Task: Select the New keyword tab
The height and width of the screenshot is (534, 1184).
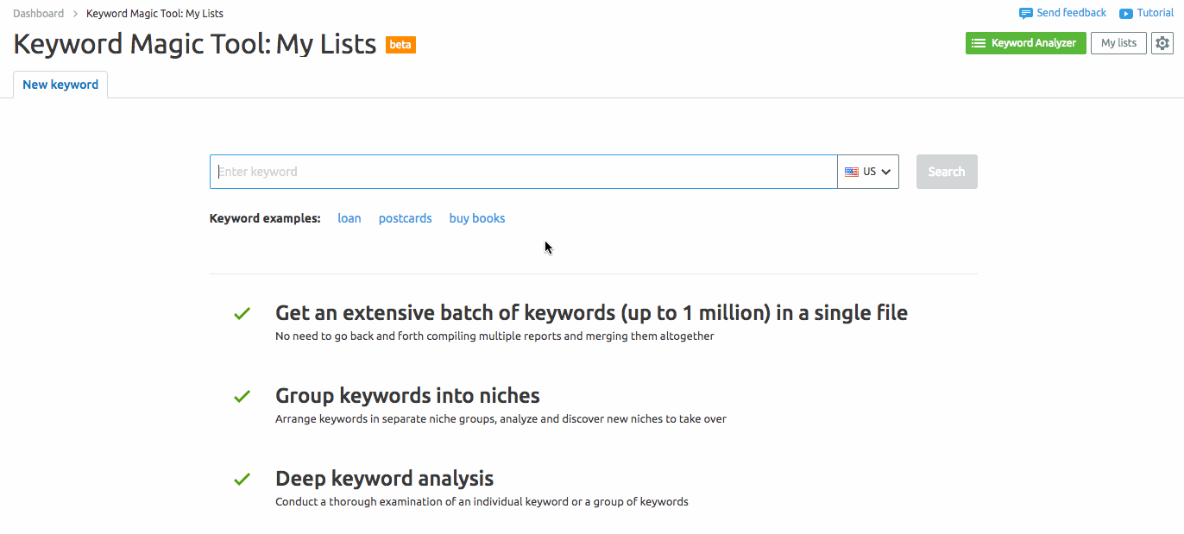Action: [60, 84]
